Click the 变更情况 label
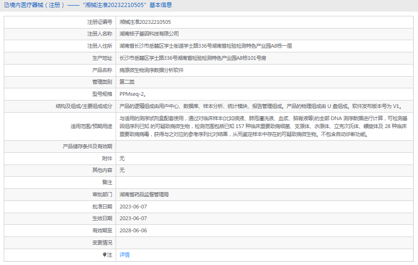Viewport: 418px width, 265px height. click(102, 243)
